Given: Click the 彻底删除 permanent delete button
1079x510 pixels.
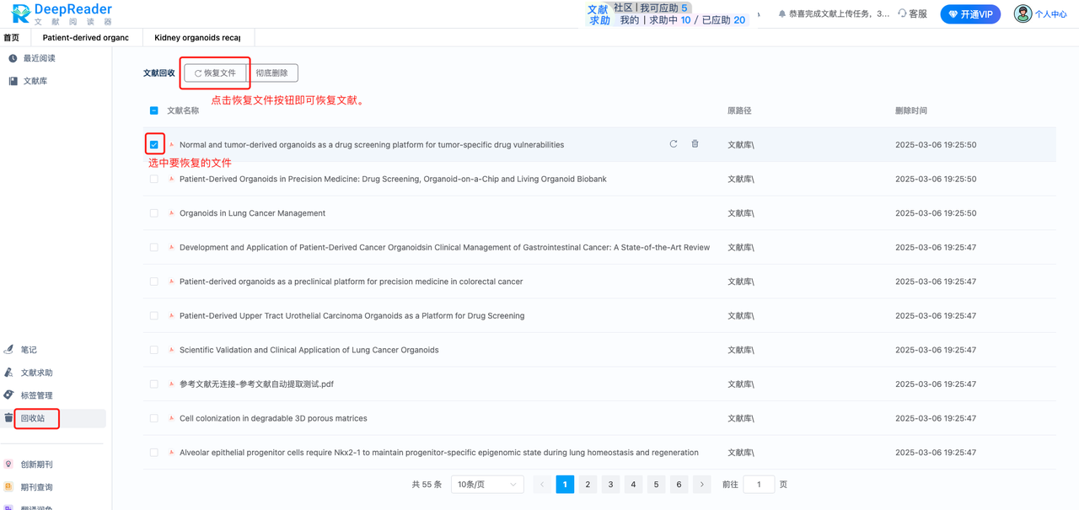Looking at the screenshot, I should tap(273, 72).
